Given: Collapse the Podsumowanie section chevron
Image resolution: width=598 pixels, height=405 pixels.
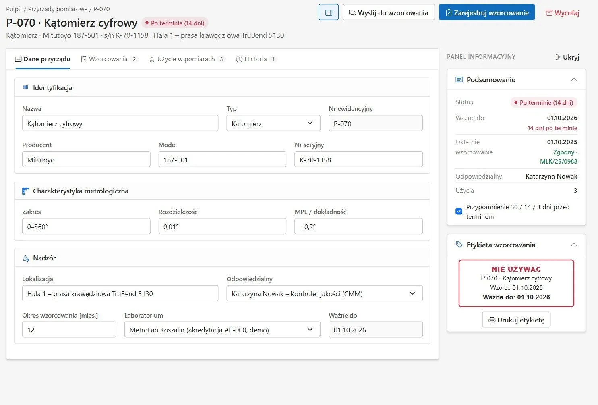Looking at the screenshot, I should pyautogui.click(x=574, y=79).
